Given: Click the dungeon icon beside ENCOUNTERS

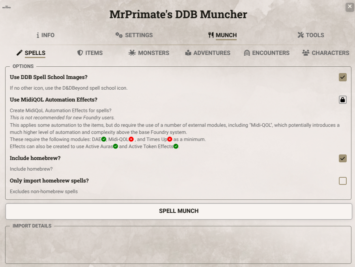Looking at the screenshot, I should click(247, 53).
